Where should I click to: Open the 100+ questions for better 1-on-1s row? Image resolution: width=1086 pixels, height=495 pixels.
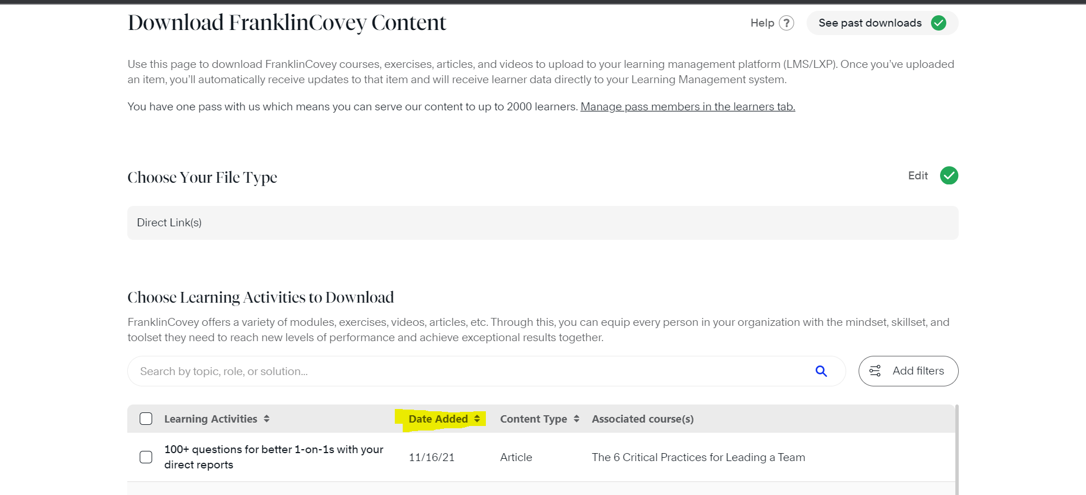coord(274,457)
